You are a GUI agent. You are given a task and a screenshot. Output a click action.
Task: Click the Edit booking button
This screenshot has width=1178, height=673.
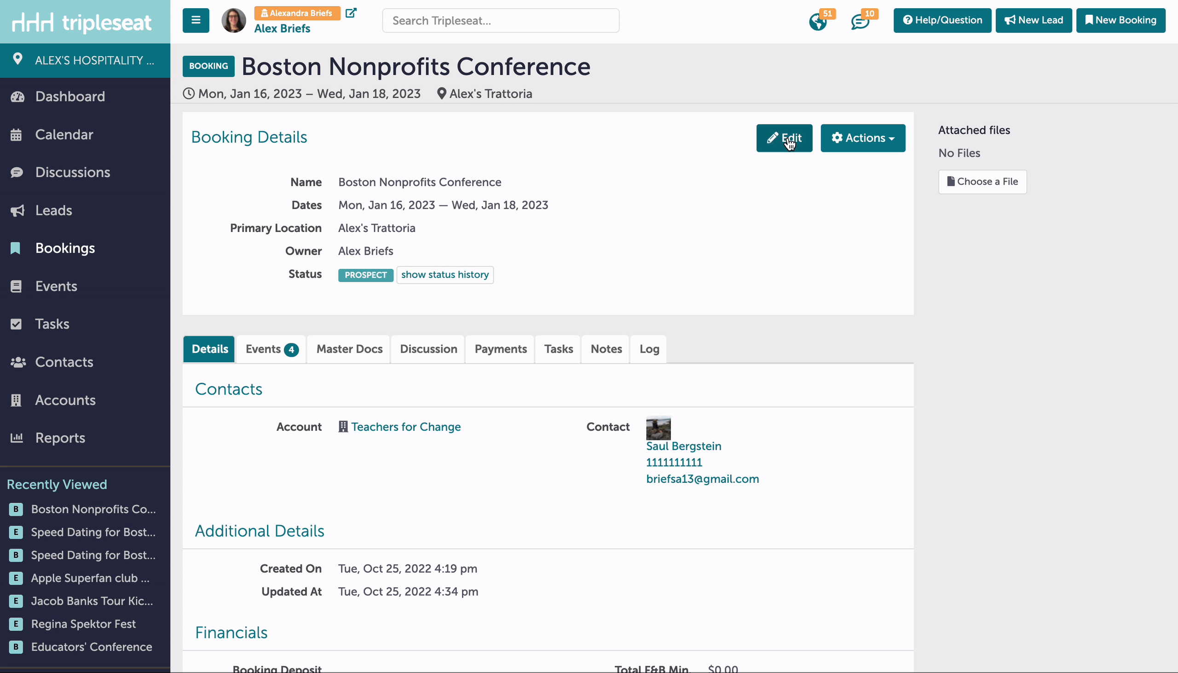pos(784,138)
